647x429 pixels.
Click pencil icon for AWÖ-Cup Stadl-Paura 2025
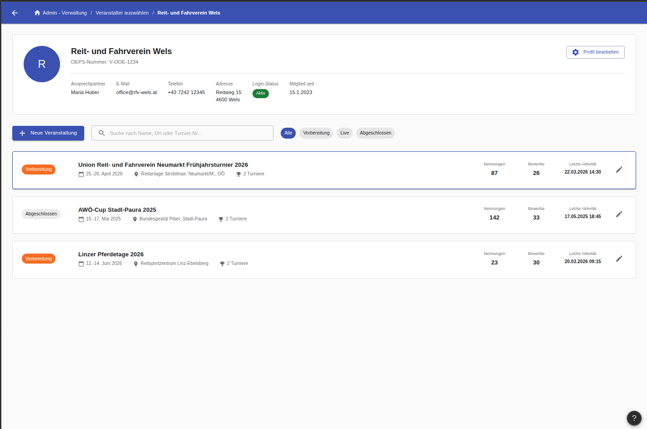point(619,214)
